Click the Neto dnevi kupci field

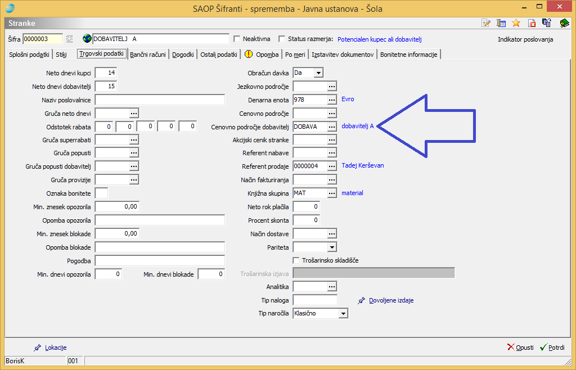point(106,73)
